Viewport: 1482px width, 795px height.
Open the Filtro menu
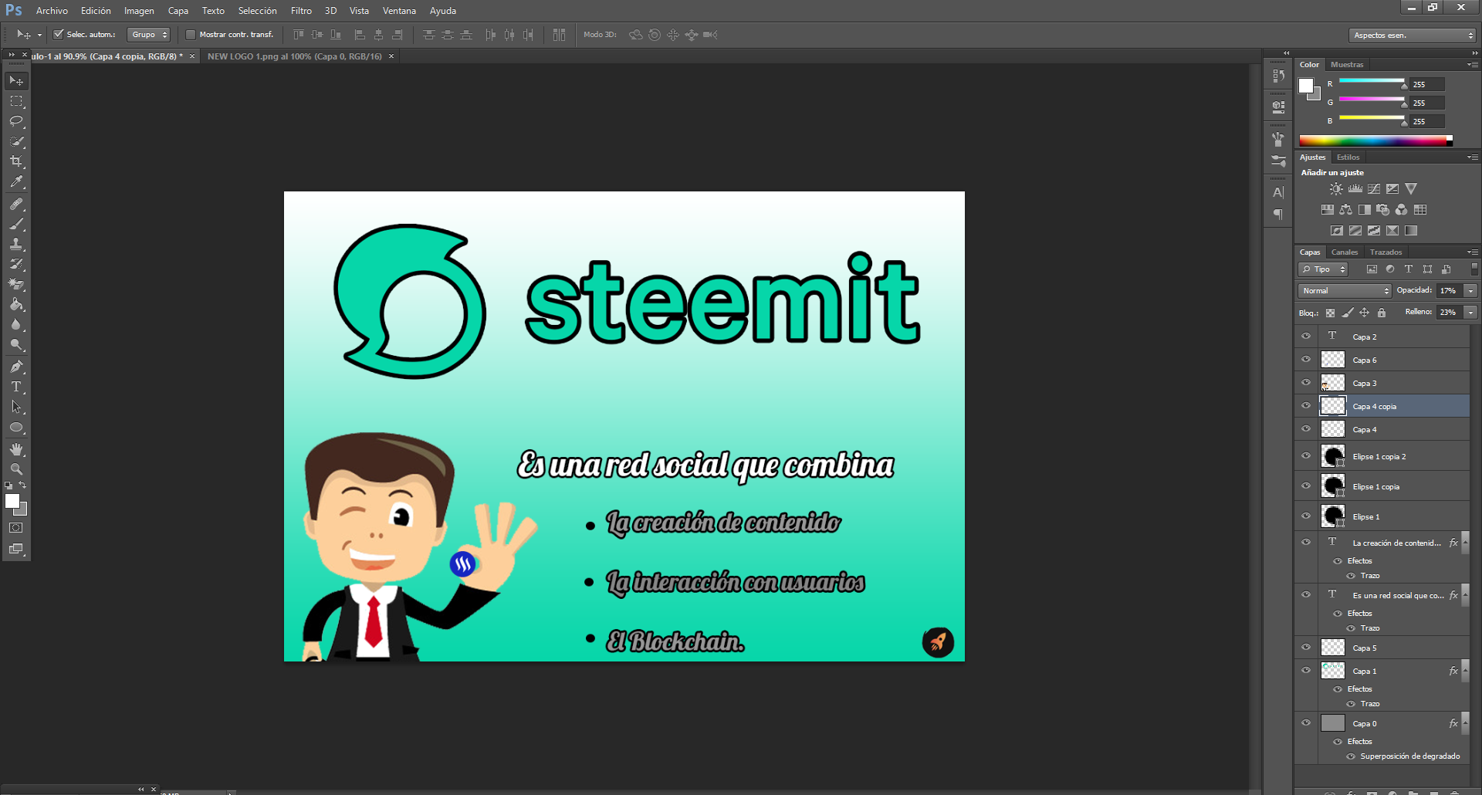pyautogui.click(x=301, y=11)
